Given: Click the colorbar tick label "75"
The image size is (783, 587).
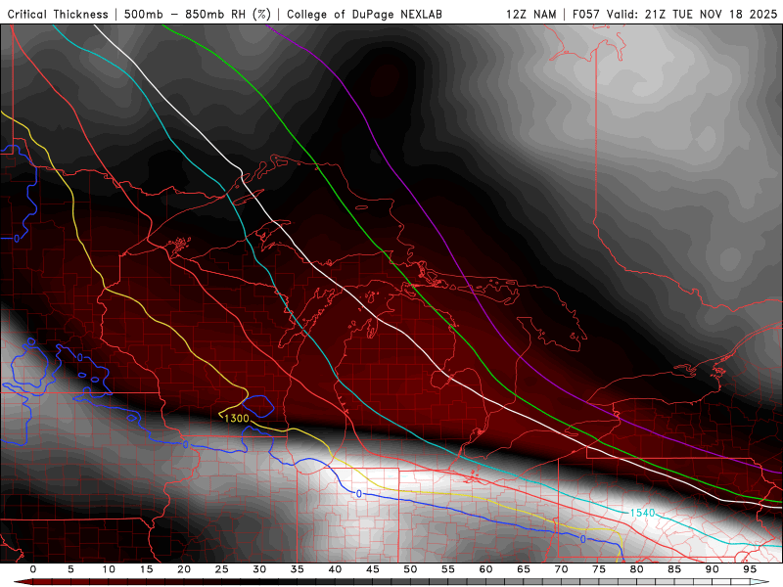Looking at the screenshot, I should 599,569.
